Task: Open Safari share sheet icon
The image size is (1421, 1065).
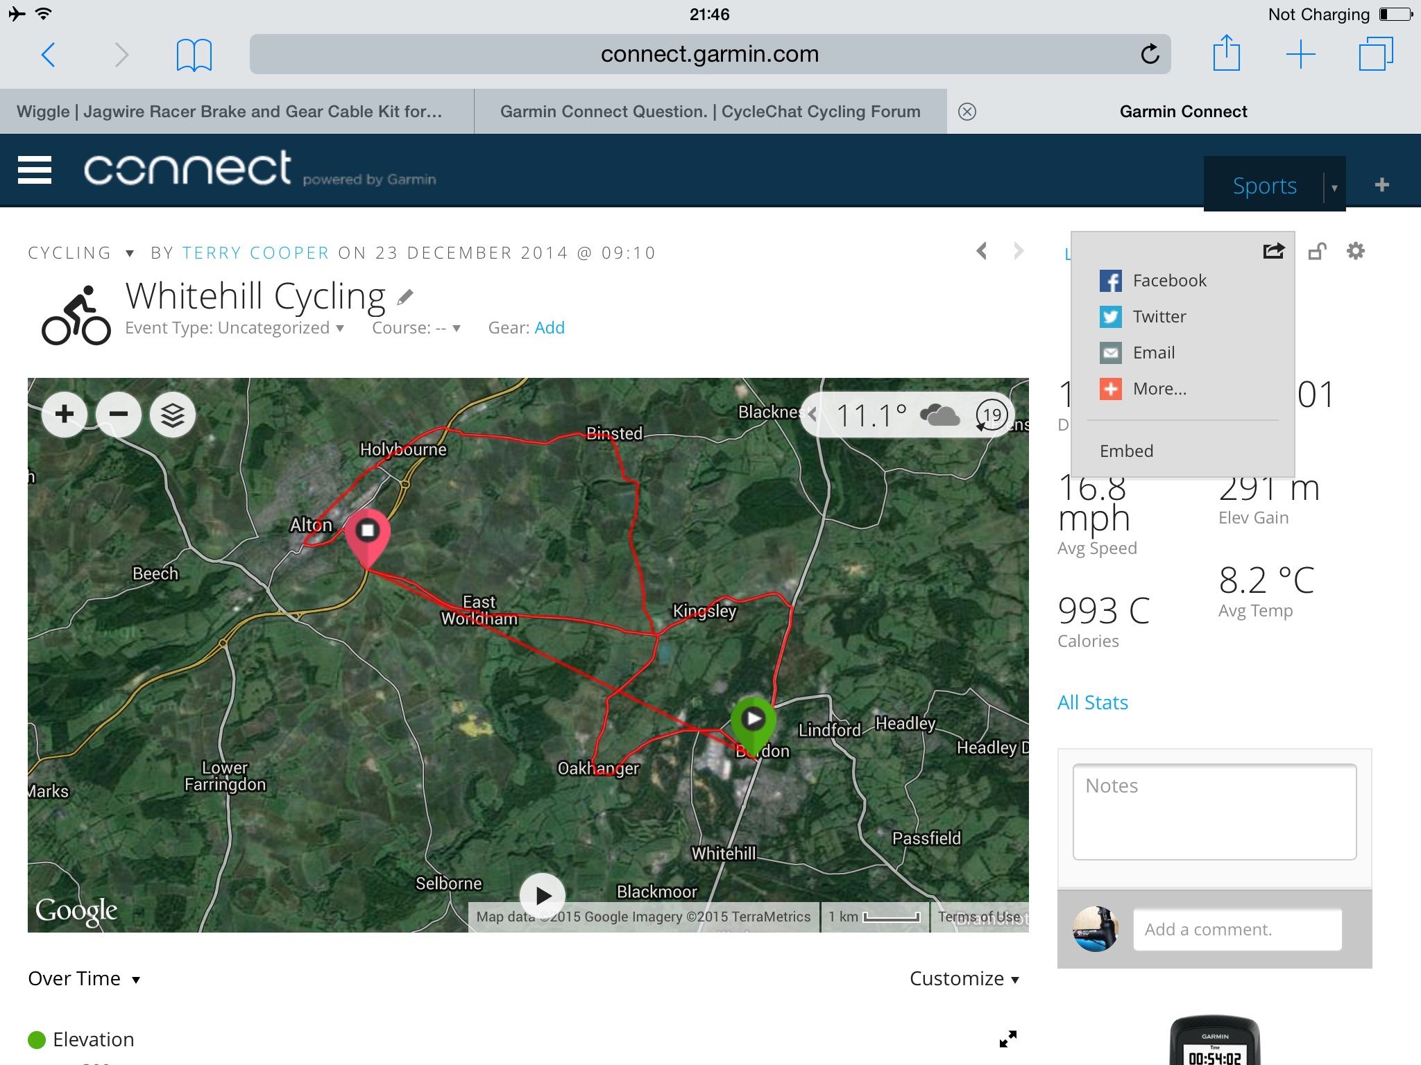Action: click(x=1226, y=53)
